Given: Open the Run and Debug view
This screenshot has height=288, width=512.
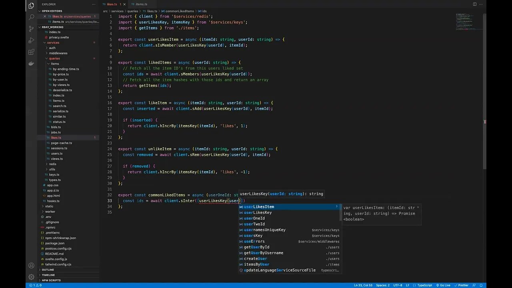Looking at the screenshot, I should (31, 40).
